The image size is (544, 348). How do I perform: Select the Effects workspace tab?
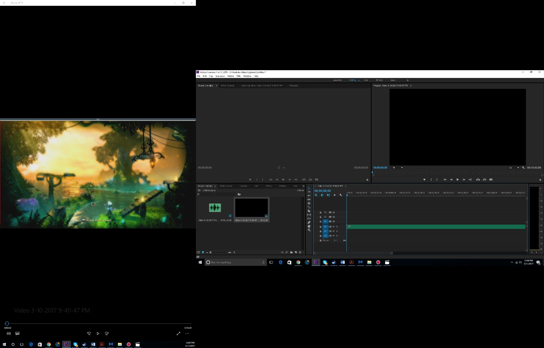tap(379, 80)
